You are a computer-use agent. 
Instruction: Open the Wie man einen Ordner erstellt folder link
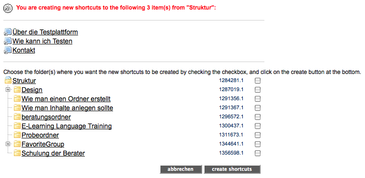tap(66, 99)
